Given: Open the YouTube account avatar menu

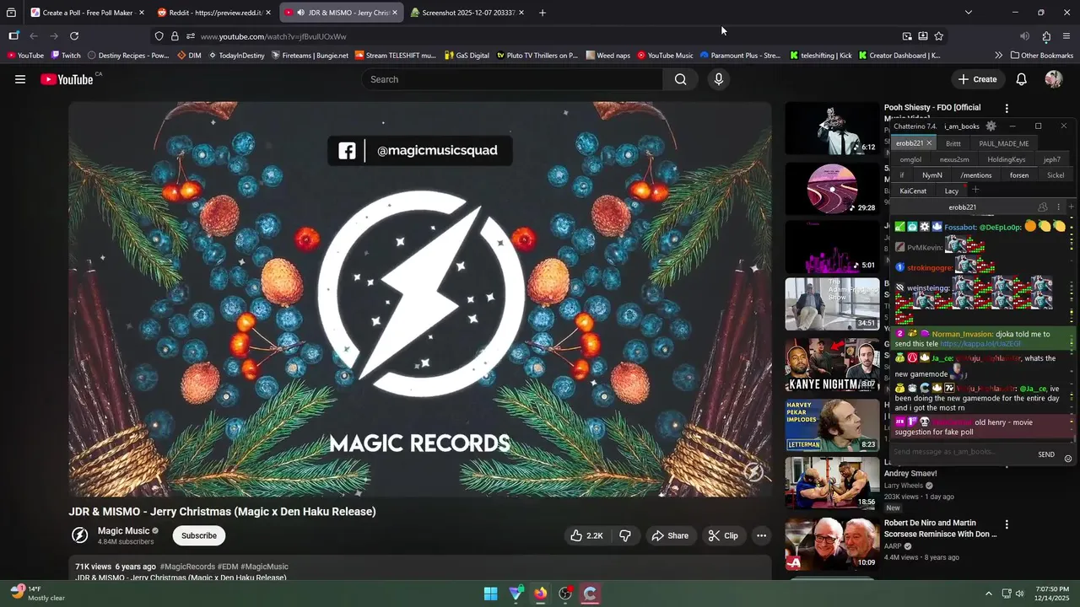Looking at the screenshot, I should [1054, 79].
